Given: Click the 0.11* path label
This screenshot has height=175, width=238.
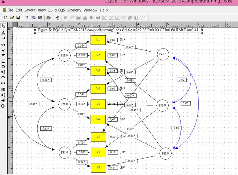Looking at the screenshot, I should (130, 47).
